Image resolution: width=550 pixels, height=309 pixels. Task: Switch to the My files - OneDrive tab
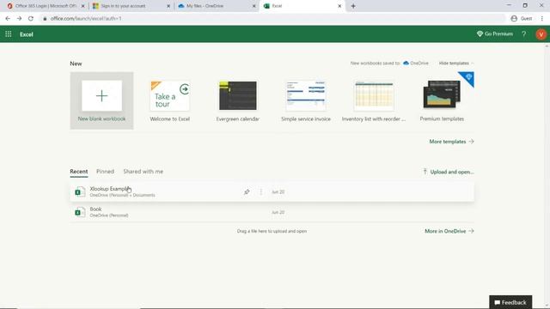pyautogui.click(x=217, y=6)
